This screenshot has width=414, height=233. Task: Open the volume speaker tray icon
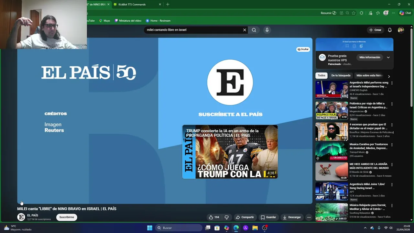pos(391,228)
